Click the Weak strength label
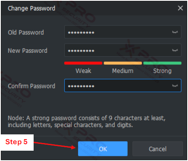The height and width of the screenshot is (161, 188). (x=83, y=71)
